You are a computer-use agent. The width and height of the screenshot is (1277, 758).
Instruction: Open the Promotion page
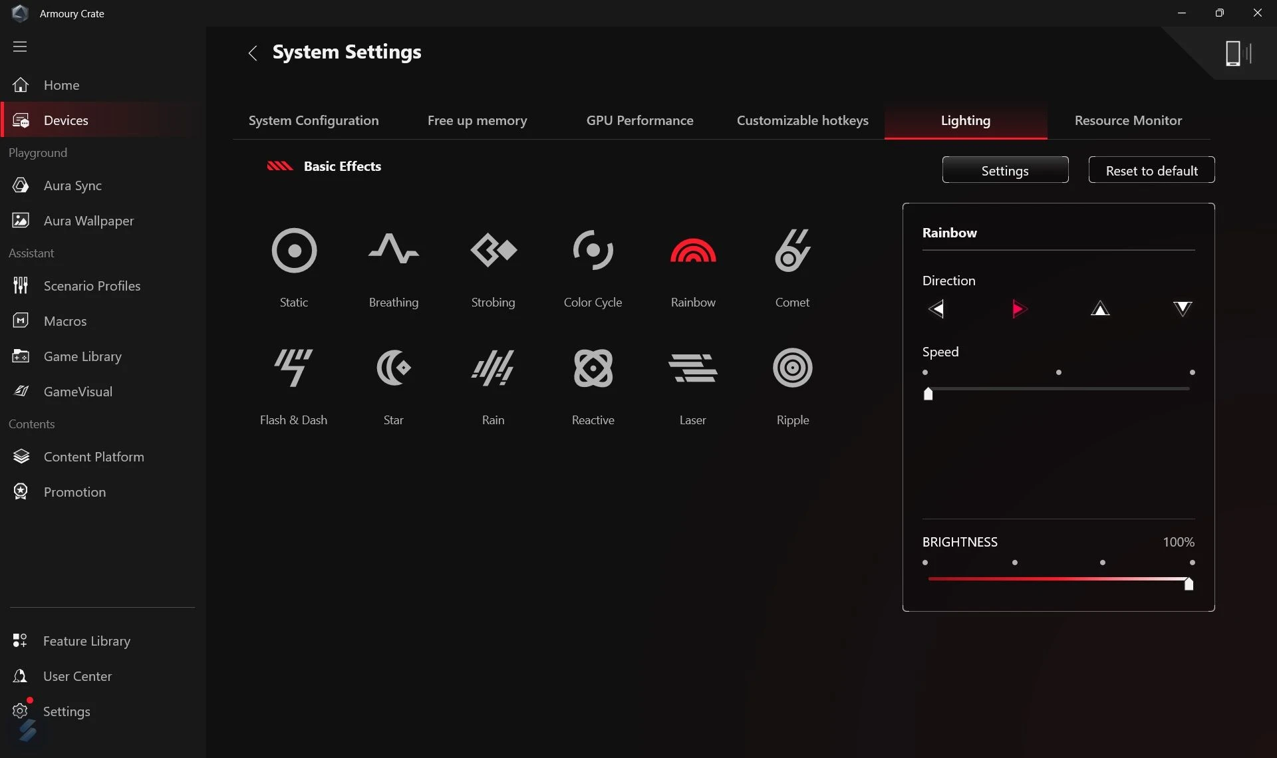103,492
